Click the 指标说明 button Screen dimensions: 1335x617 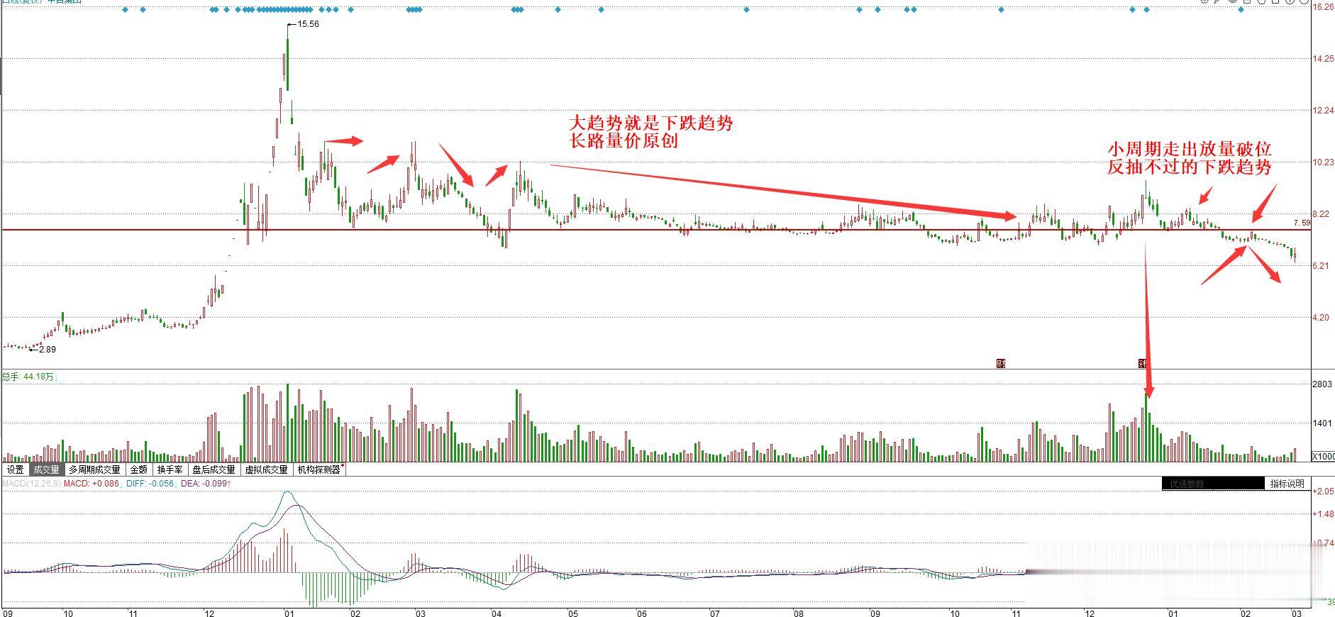click(x=1287, y=484)
